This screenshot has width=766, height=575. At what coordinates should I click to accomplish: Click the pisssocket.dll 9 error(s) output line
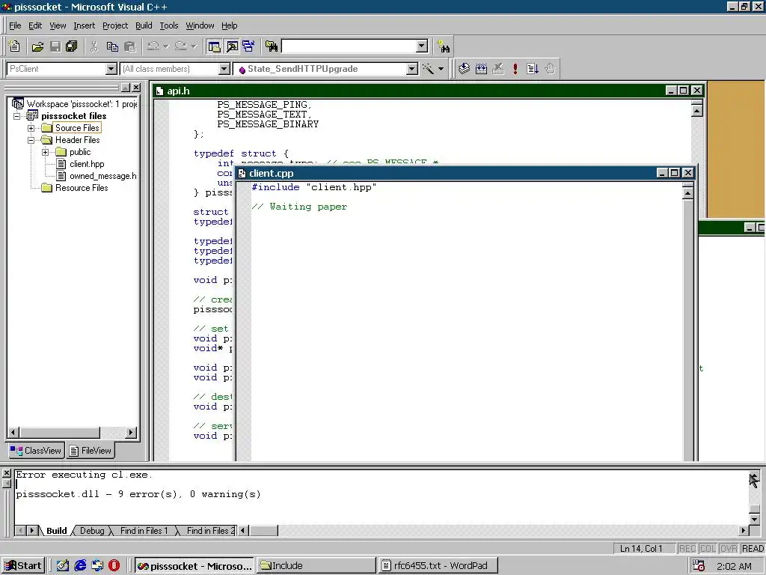(138, 494)
